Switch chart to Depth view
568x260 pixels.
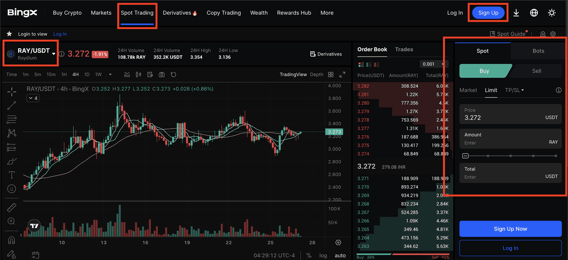(316, 74)
